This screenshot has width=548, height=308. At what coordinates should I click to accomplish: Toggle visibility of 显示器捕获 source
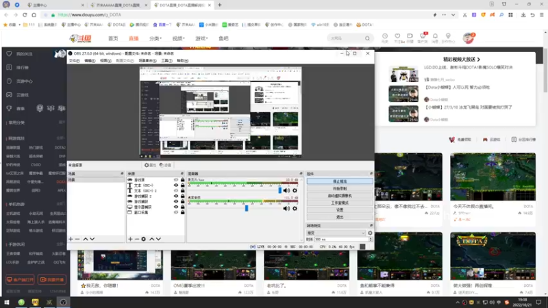(176, 207)
